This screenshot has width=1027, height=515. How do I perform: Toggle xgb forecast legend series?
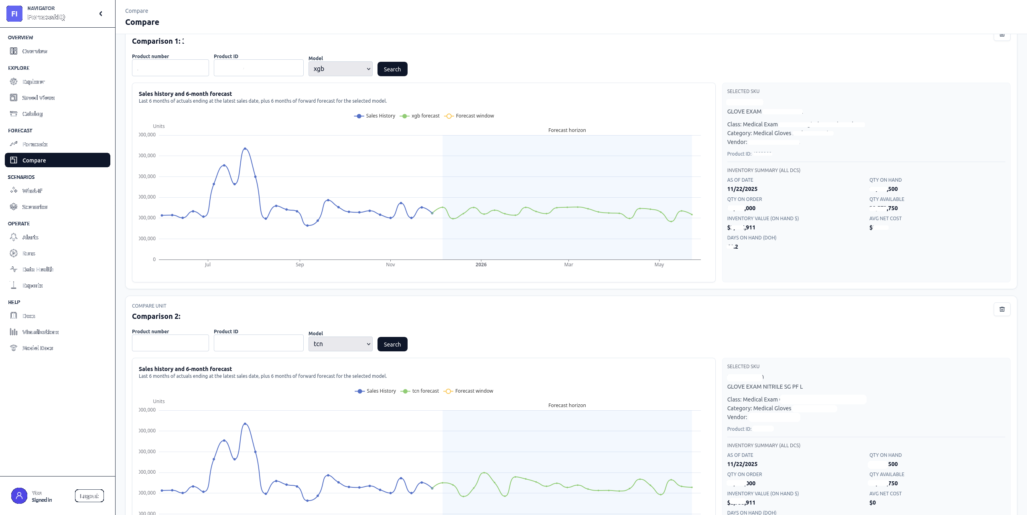pos(420,116)
